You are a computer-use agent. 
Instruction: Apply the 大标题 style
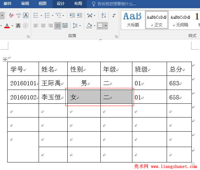[133, 20]
